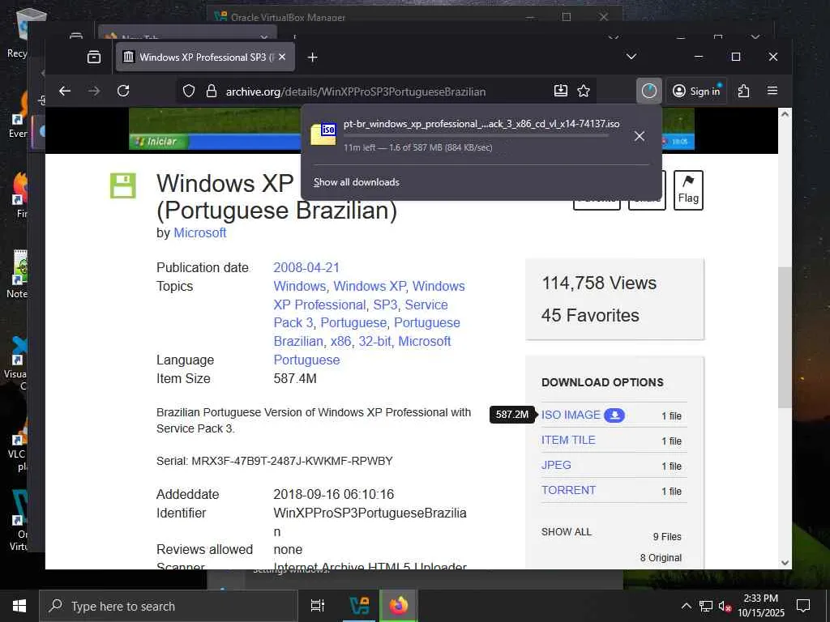Click the Windows XP Iniciar screenshot thumbnail

(215, 129)
